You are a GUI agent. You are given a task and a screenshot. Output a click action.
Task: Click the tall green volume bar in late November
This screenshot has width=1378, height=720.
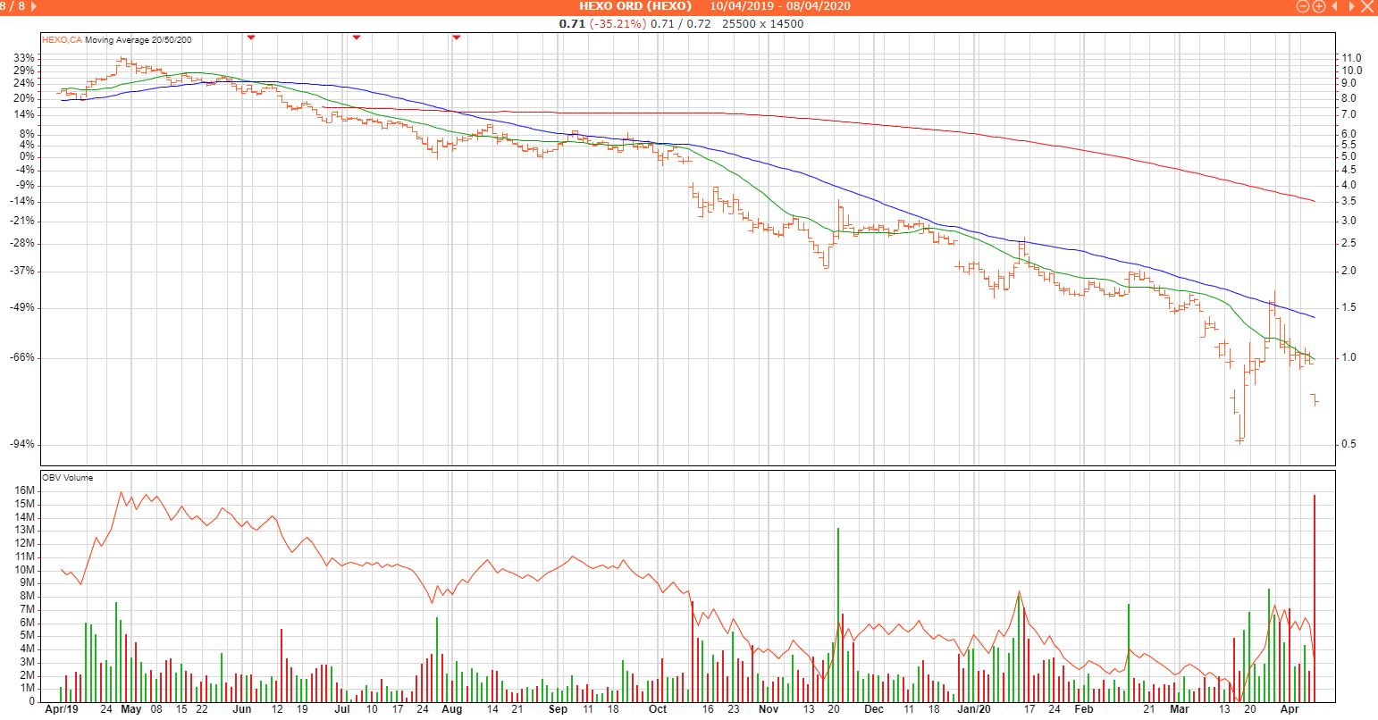coord(837,615)
